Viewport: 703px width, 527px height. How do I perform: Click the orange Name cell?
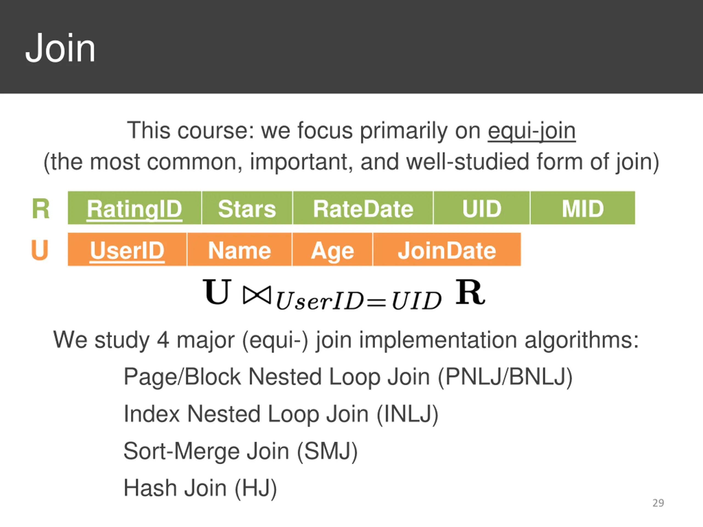point(239,249)
